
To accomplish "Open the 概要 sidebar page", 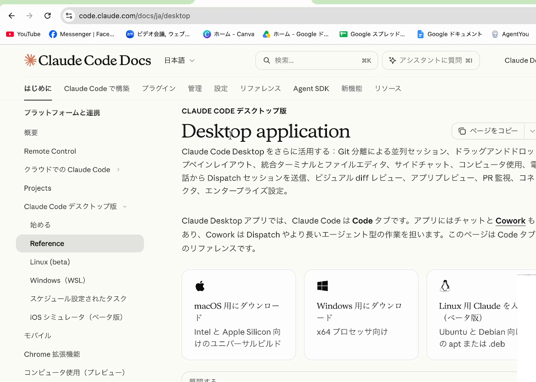I will 31,133.
